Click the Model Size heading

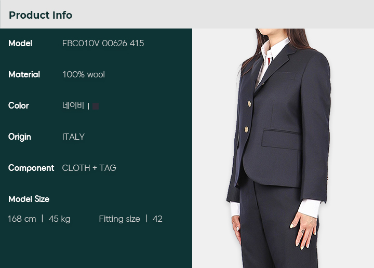tap(29, 199)
